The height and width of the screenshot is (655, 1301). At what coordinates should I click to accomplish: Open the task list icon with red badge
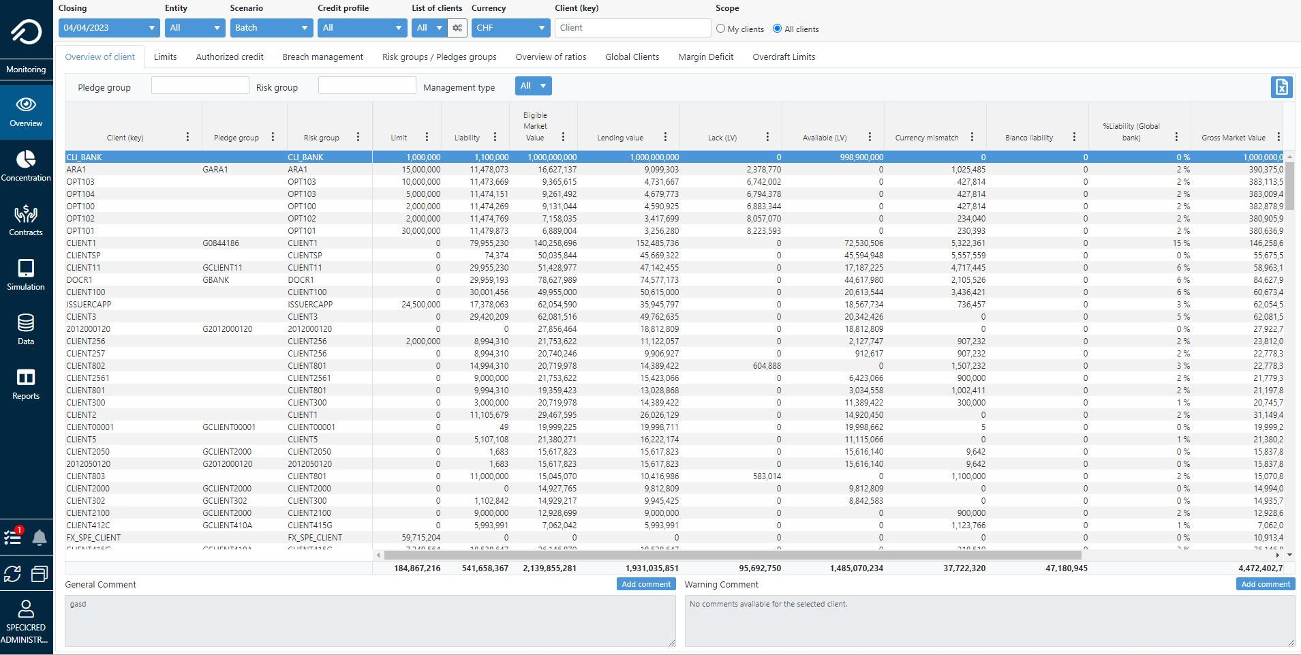coord(13,536)
